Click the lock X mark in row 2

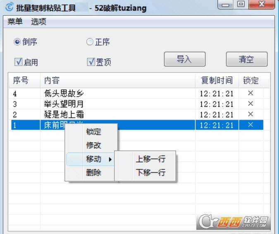click(250, 114)
